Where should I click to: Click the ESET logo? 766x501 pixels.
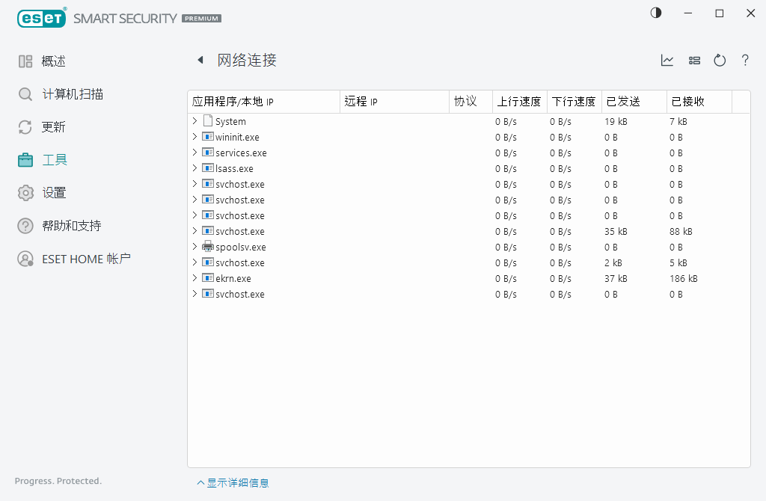tap(41, 17)
